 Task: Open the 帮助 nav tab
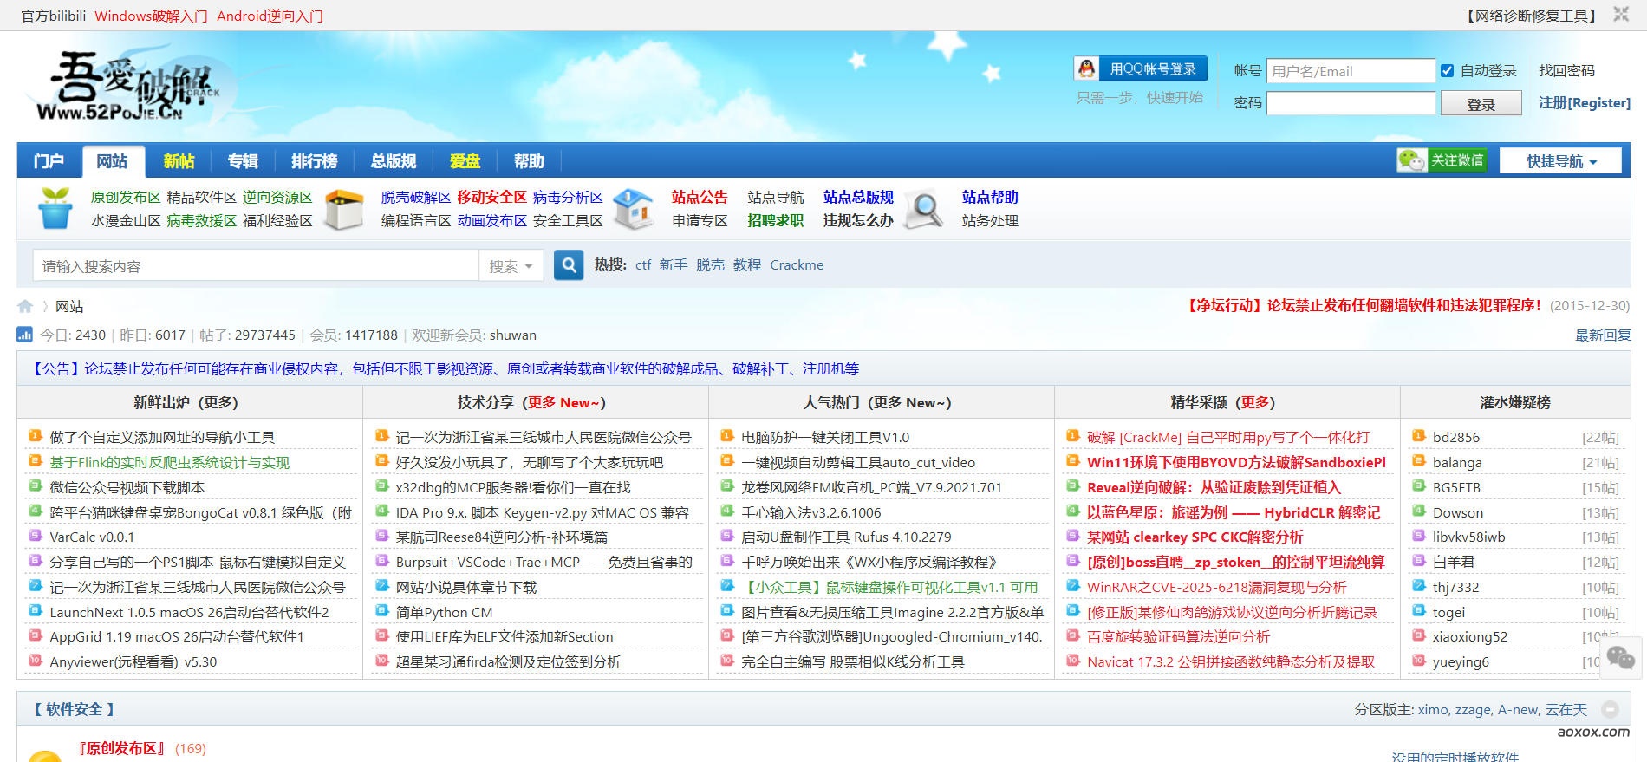[529, 161]
